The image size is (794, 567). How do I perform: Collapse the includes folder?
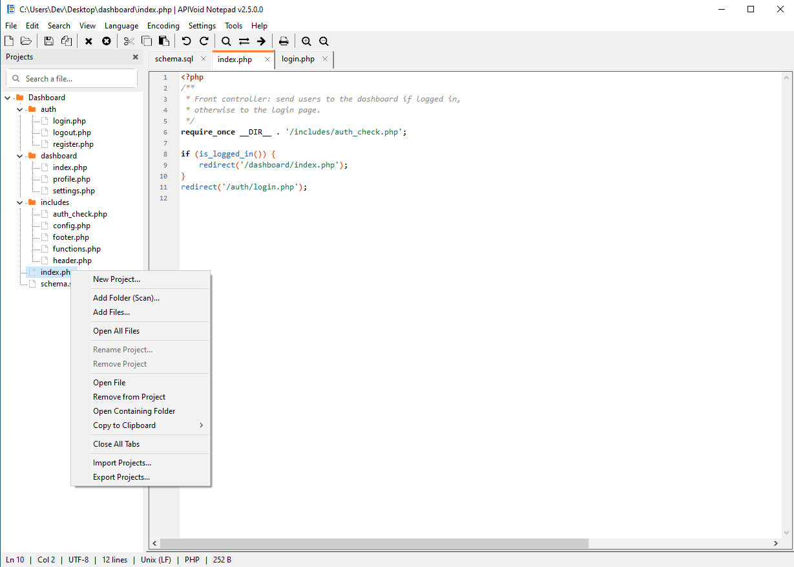click(x=20, y=202)
